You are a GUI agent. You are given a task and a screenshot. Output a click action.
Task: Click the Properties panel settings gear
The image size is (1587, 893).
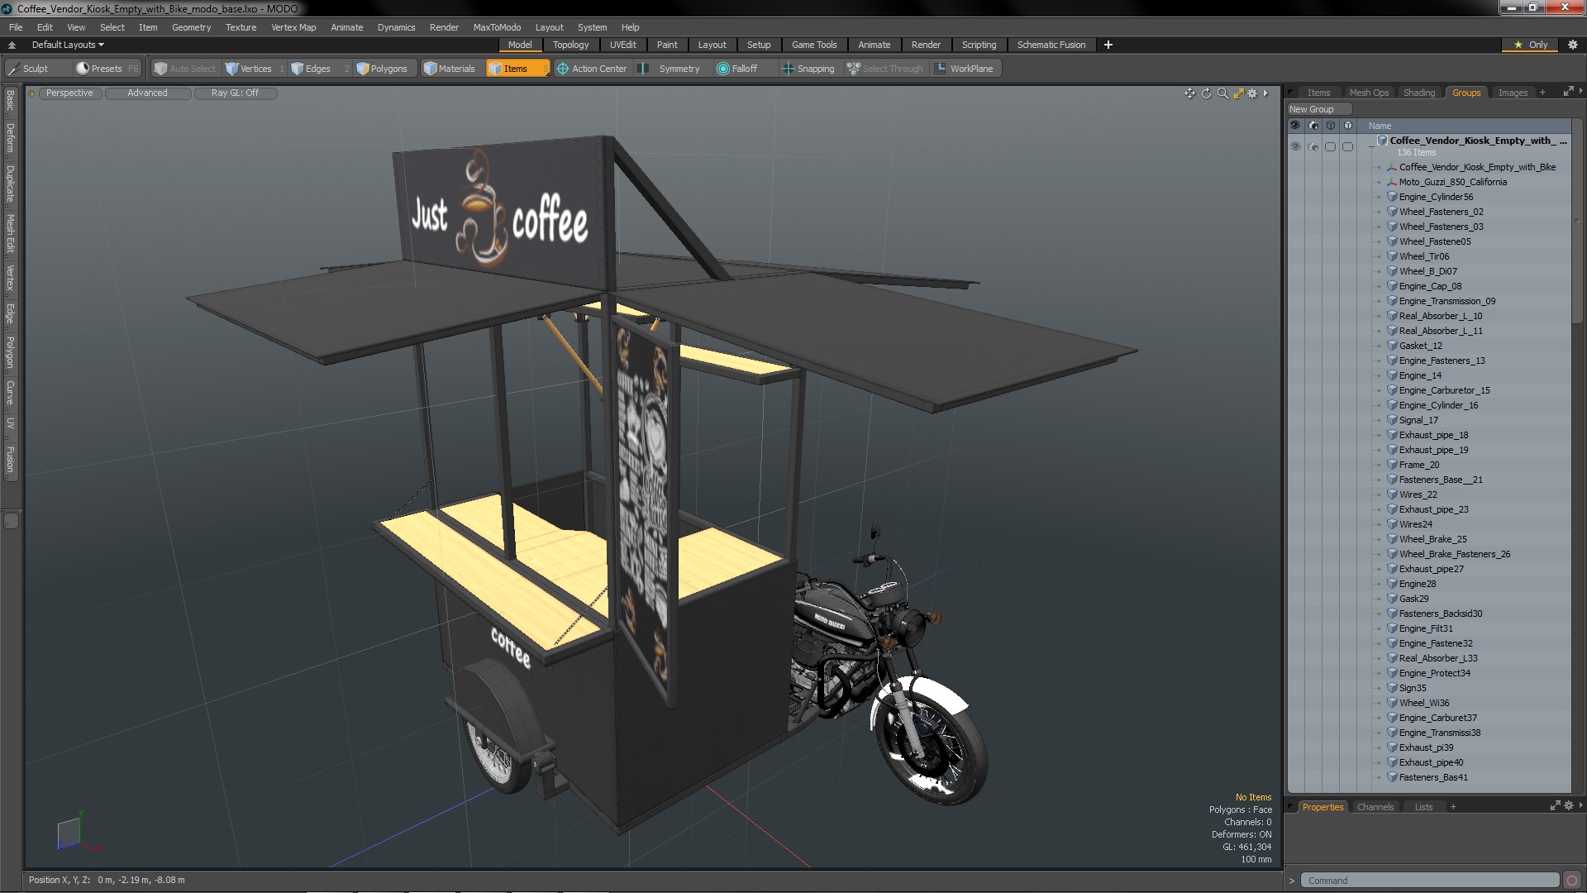[x=1568, y=806]
